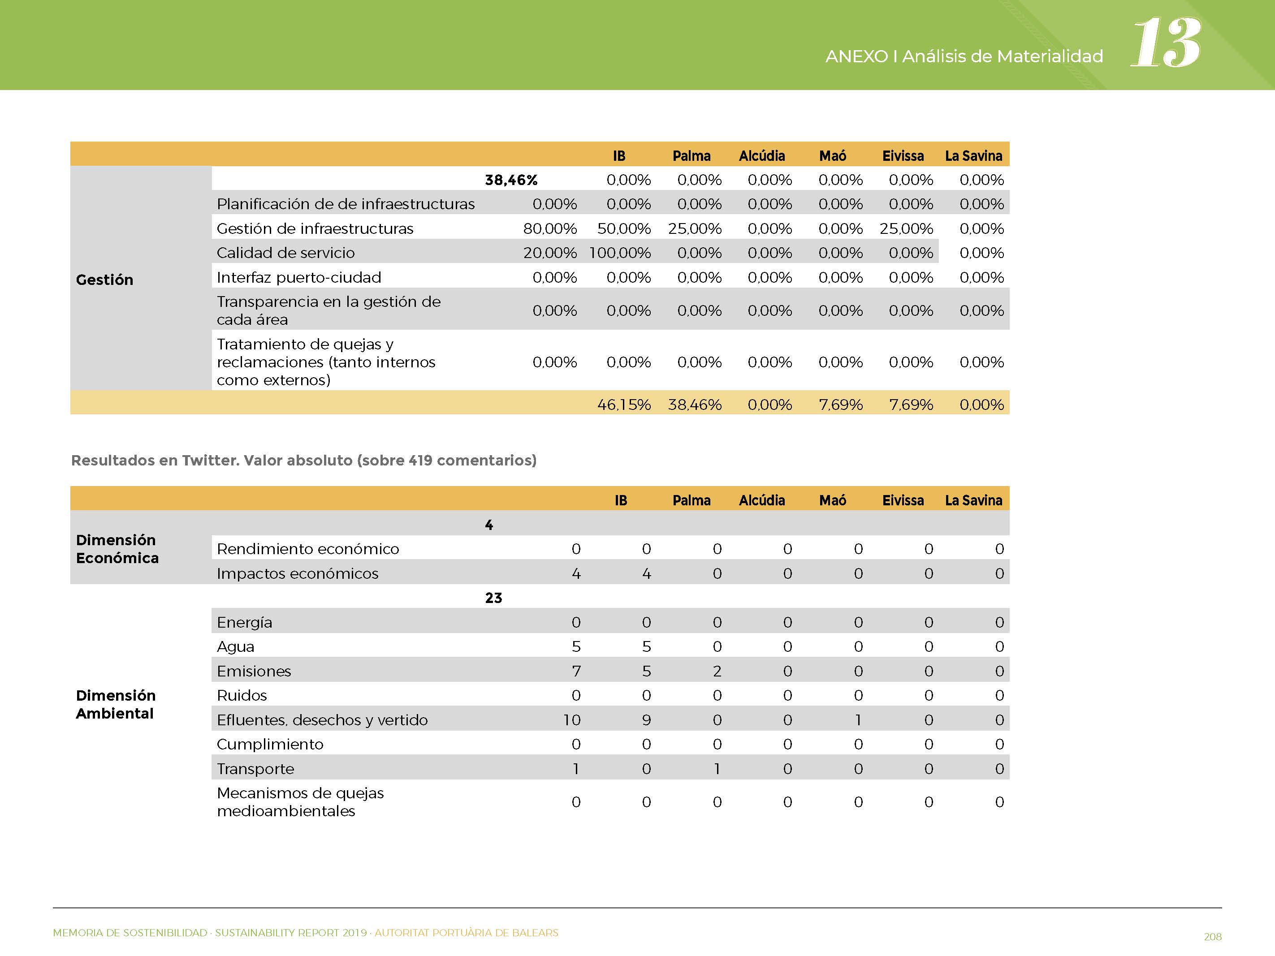Click the 'MEMORIA DE SOSTENIBILIDAD' footer text
This screenshot has width=1275, height=956.
(130, 933)
